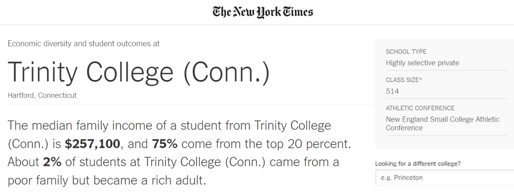Click the Economic diversity and student outcomes subtitle
Viewport: 514px width, 195px height.
click(x=84, y=44)
